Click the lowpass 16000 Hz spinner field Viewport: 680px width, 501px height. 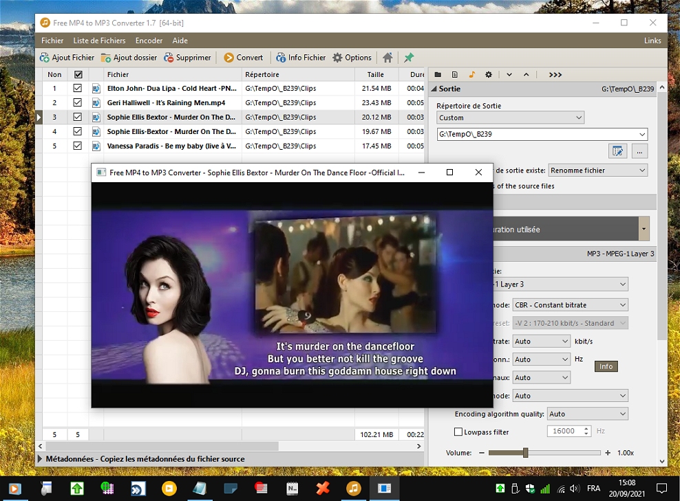click(569, 432)
